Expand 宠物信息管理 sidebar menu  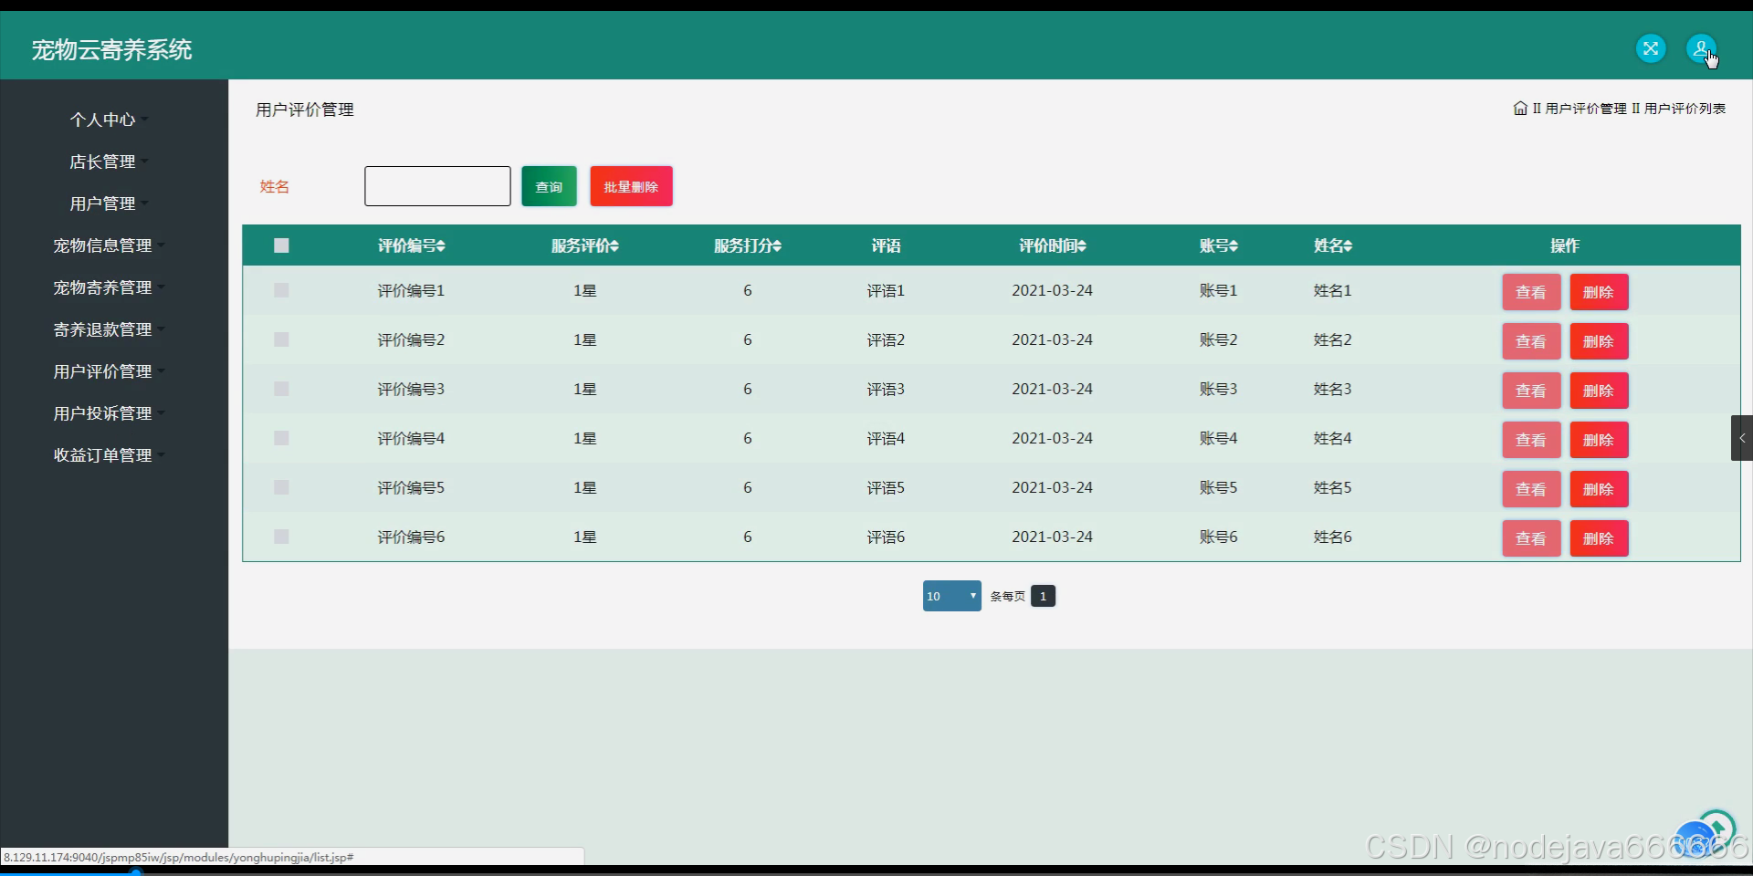pyautogui.click(x=109, y=245)
